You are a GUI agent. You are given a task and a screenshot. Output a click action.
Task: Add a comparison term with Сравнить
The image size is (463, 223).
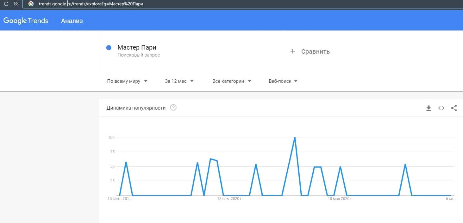point(310,51)
